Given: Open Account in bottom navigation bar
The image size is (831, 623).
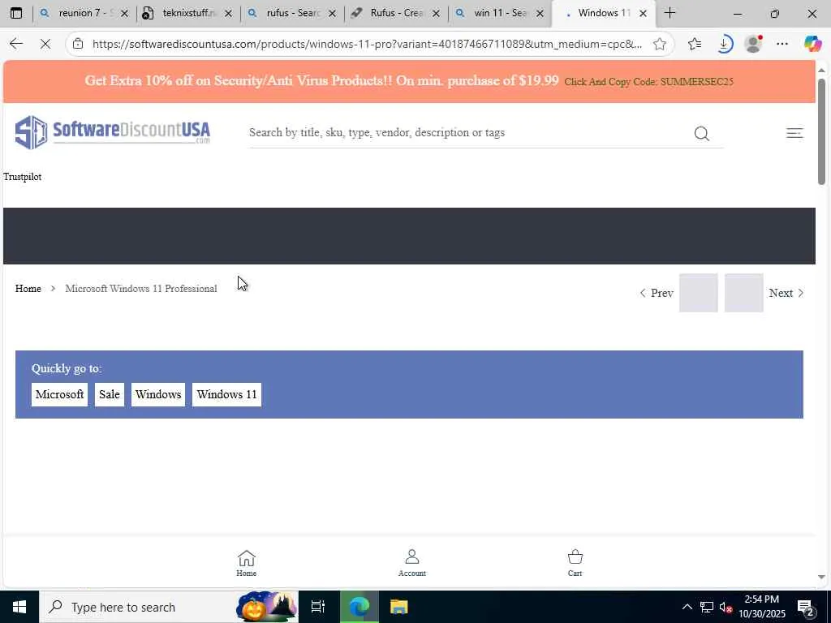Looking at the screenshot, I should 411,563.
